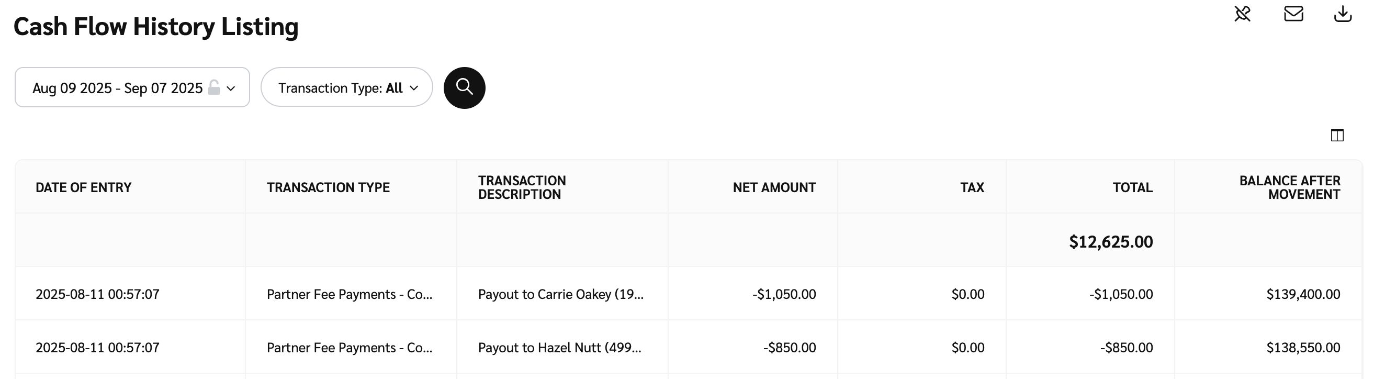Sort by Transaction Type column header
Screen dimensions: 1374x379
328,187
